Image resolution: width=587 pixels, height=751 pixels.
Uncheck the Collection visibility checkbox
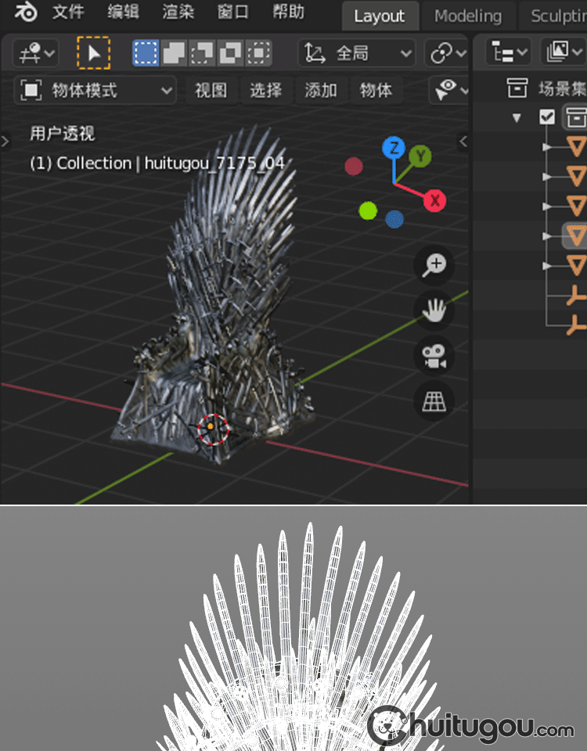pos(547,117)
